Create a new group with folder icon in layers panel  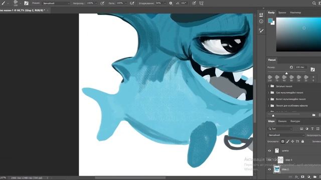click(315, 176)
